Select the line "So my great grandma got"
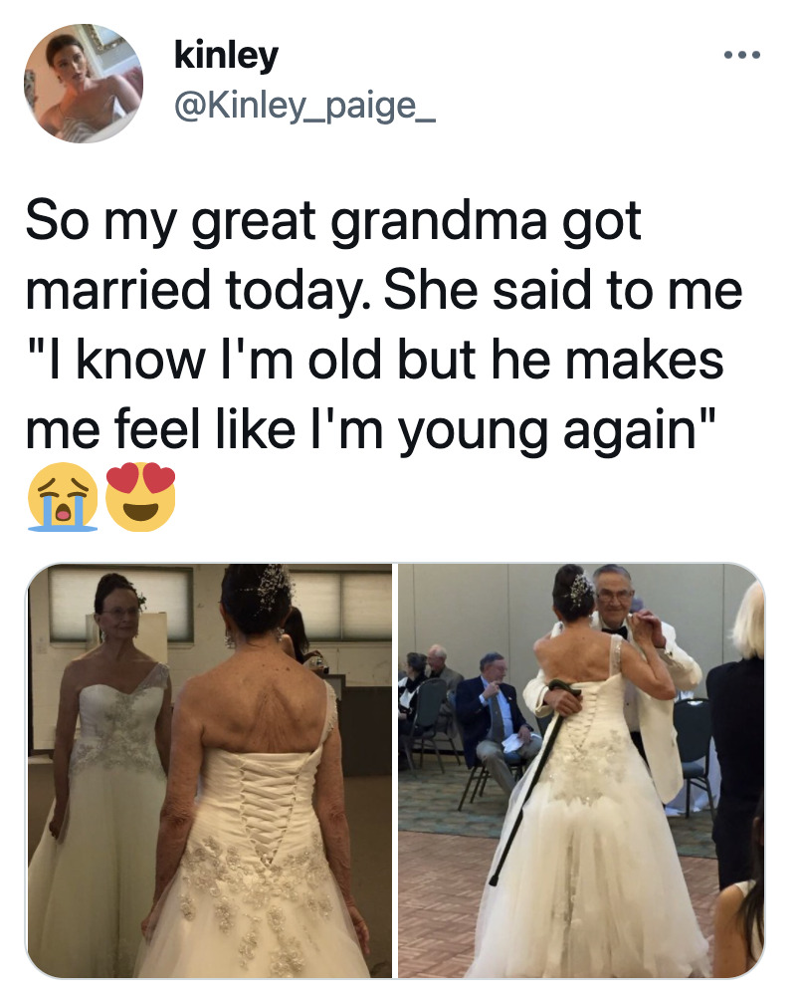 click(333, 222)
